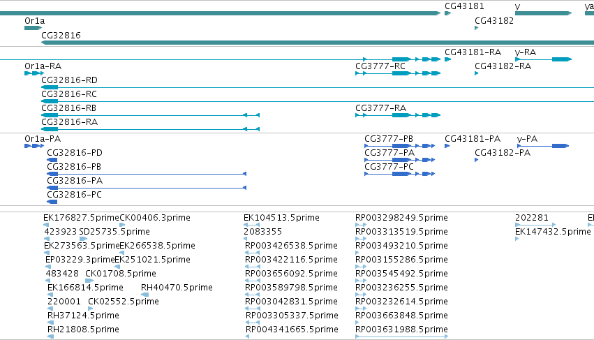Viewport: 594px width, 340px height.
Task: Click the RP003422116.5prime EST label
Action: (x=291, y=260)
